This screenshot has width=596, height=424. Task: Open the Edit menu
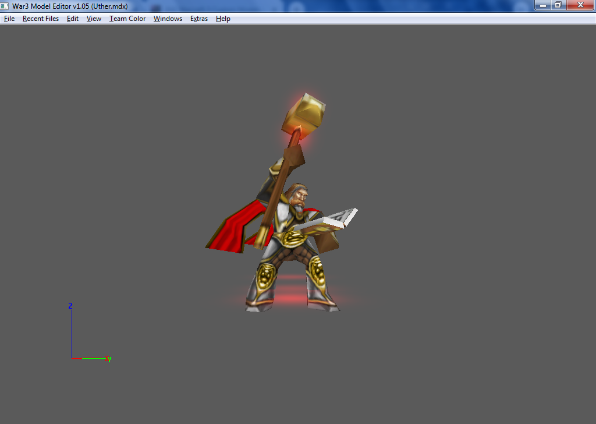click(x=73, y=19)
